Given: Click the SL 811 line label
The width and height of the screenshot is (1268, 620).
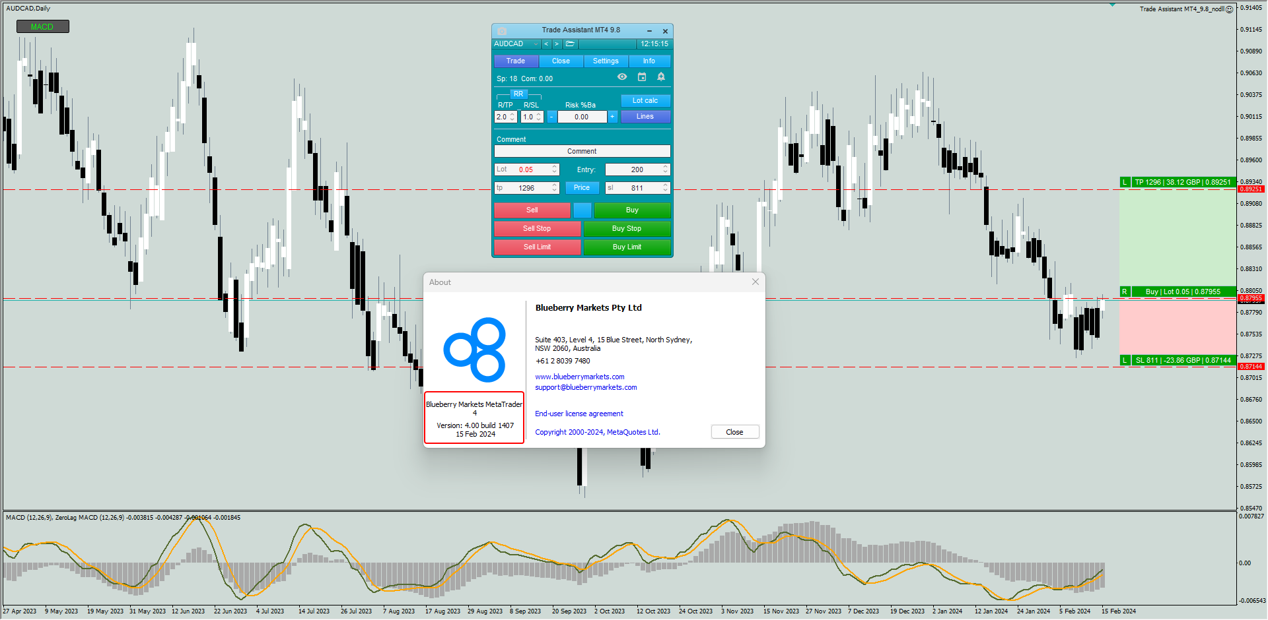Looking at the screenshot, I should click(1183, 360).
